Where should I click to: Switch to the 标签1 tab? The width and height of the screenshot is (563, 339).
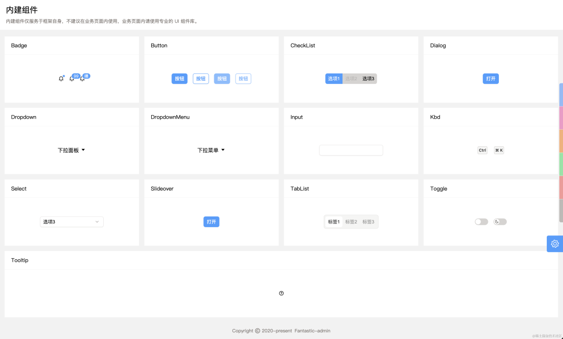point(334,222)
